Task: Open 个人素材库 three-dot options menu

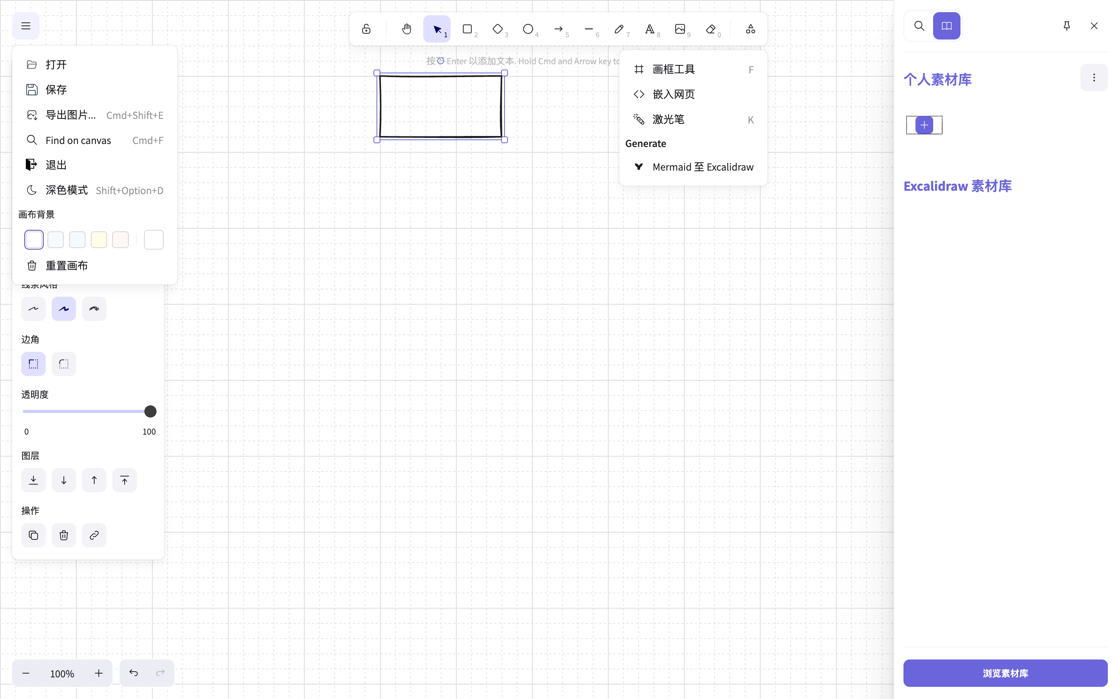Action: [x=1093, y=77]
